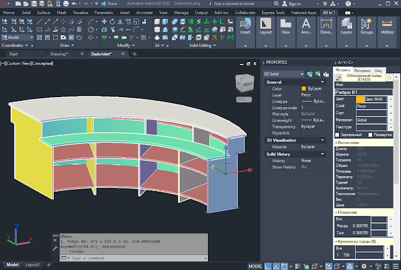Click the Undo arrow icon
The height and width of the screenshot is (270, 401).
(x=74, y=4)
